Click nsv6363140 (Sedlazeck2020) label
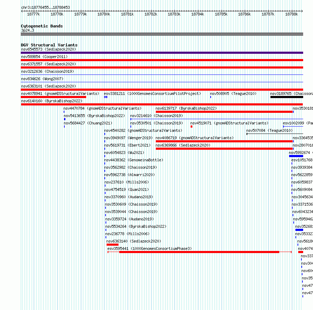The height and width of the screenshot is (310, 313). (x=134, y=241)
